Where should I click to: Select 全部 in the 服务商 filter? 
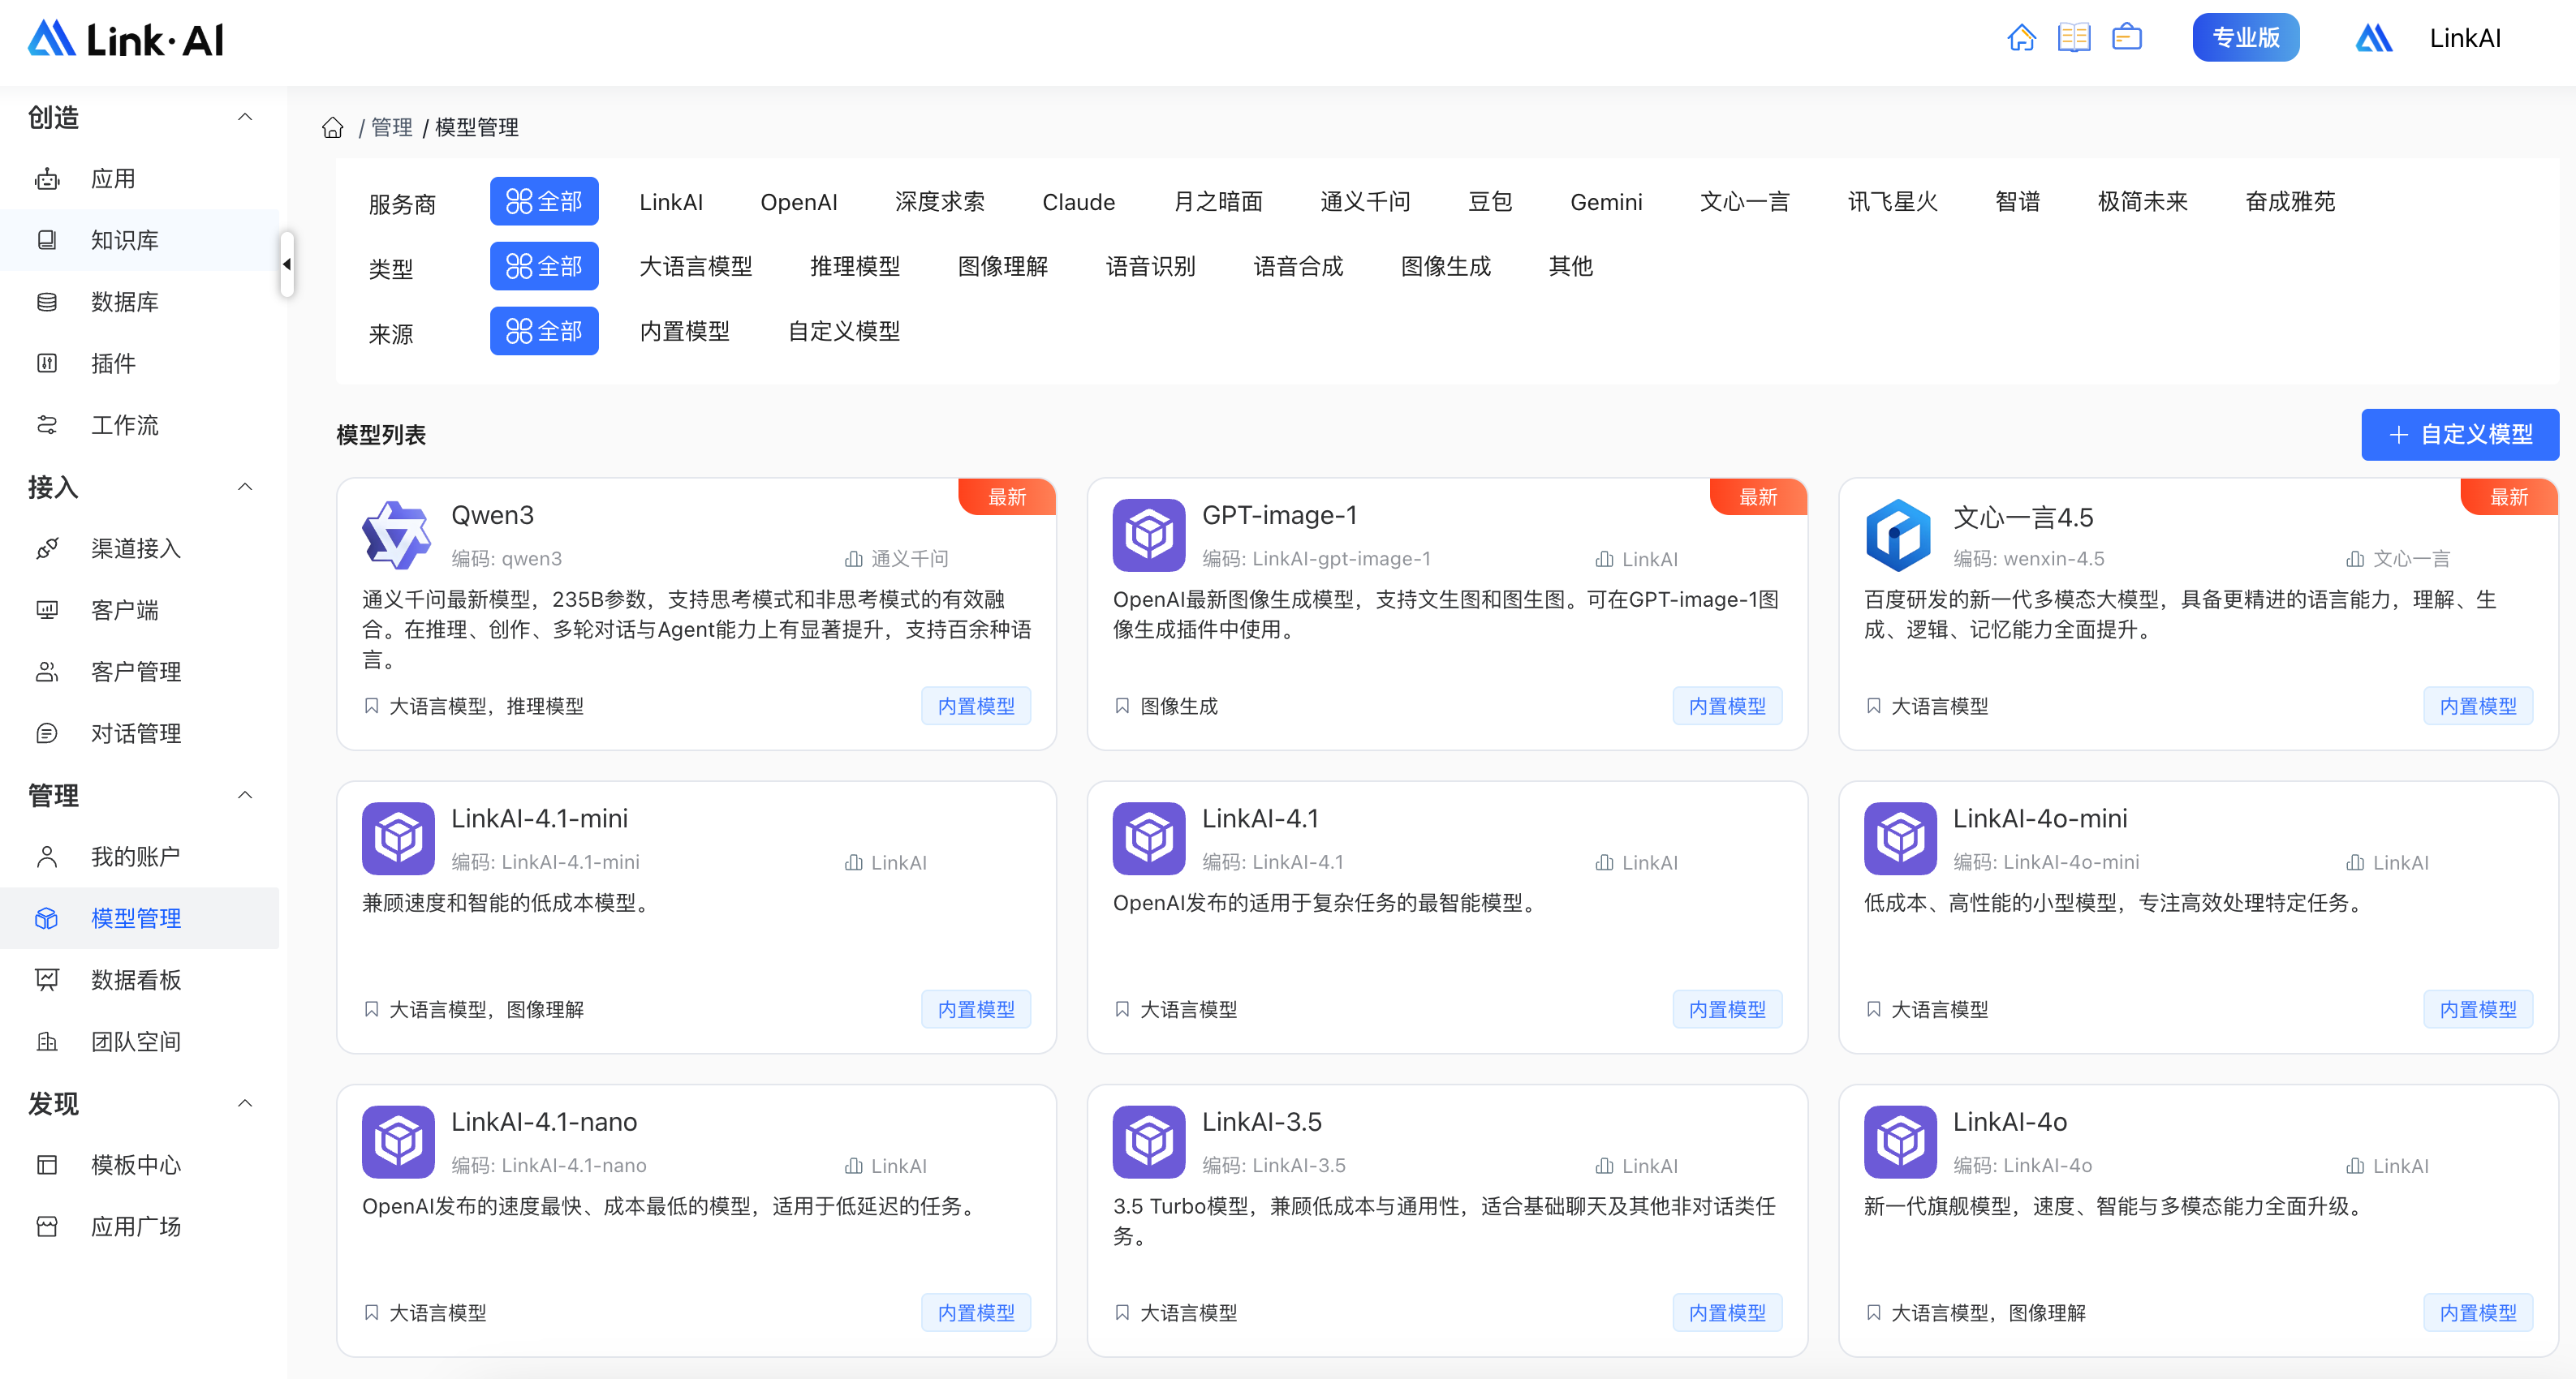544,202
